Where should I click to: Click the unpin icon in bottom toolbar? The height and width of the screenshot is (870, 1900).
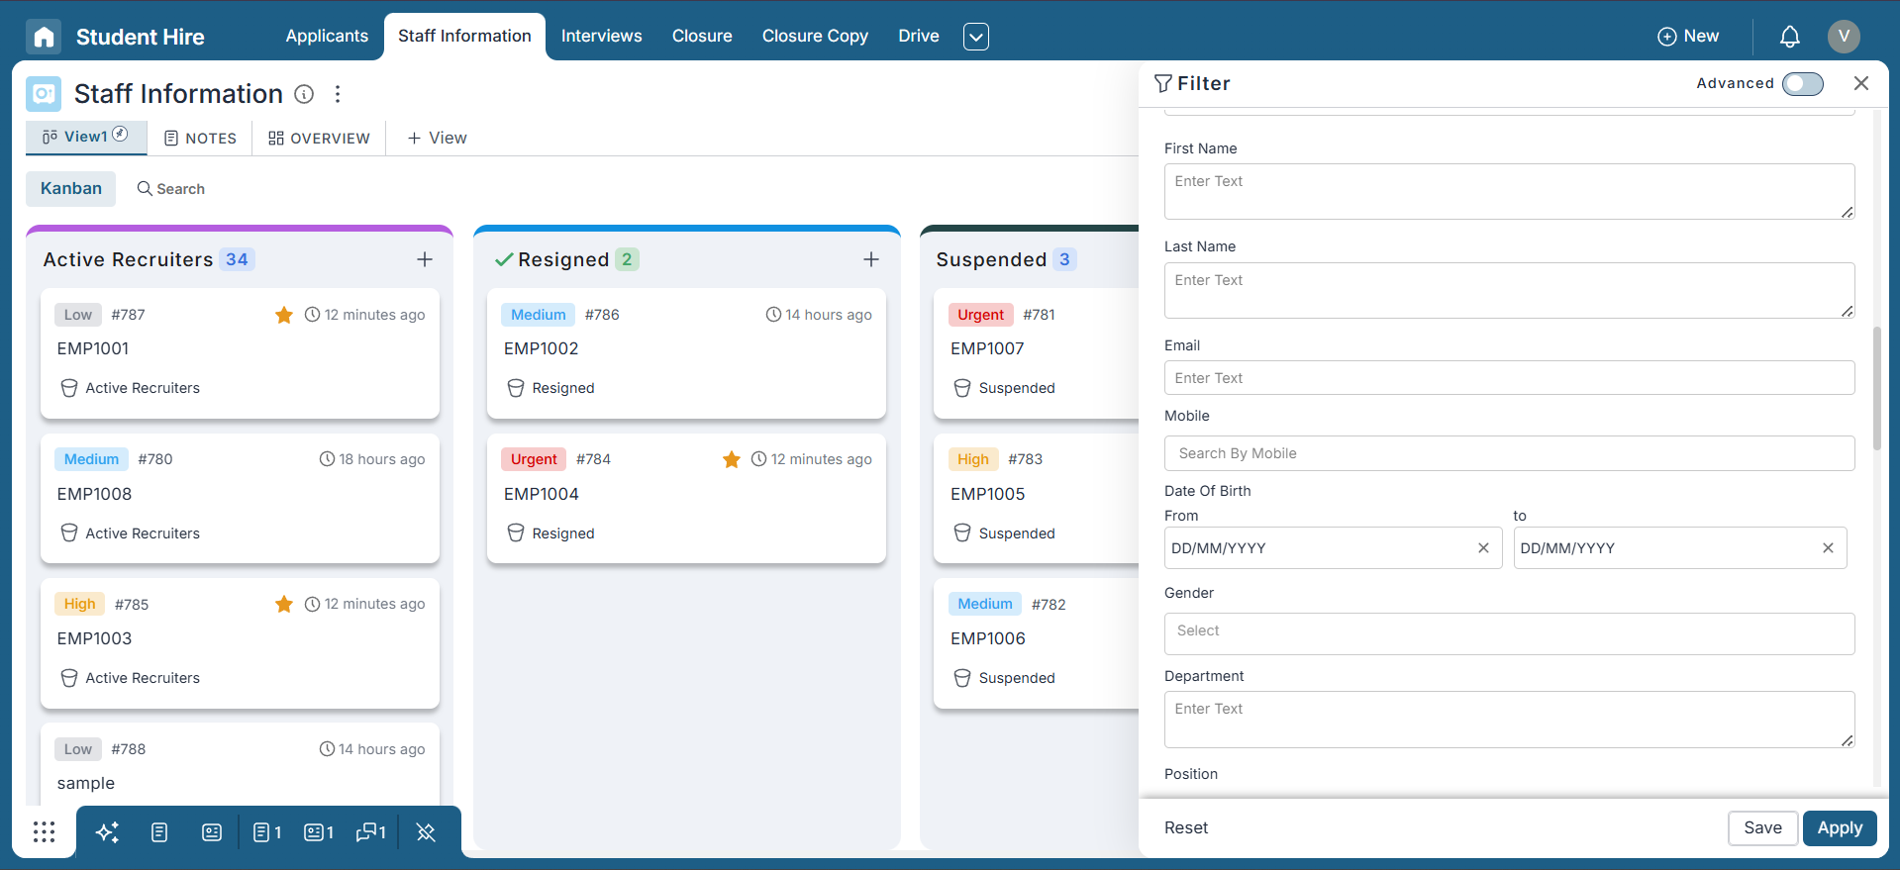[426, 832]
